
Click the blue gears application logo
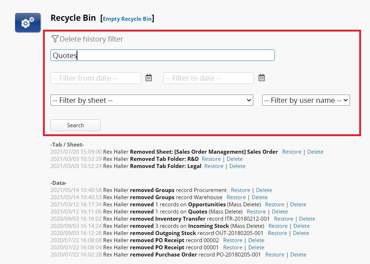pyautogui.click(x=28, y=22)
